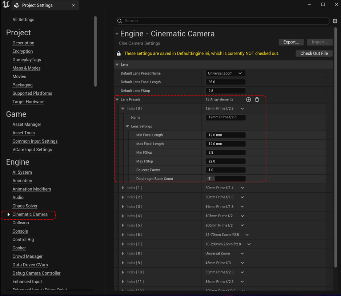Open All Settings link
The image size is (341, 296).
[23, 20]
